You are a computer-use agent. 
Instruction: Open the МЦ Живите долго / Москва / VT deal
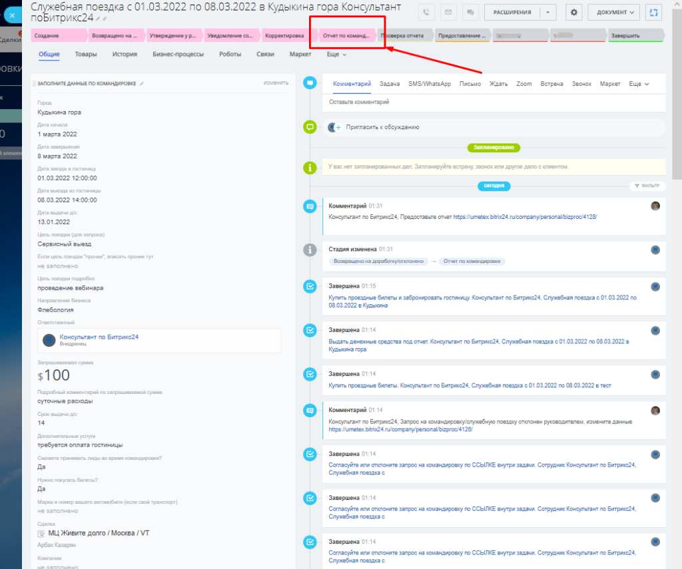[99, 533]
